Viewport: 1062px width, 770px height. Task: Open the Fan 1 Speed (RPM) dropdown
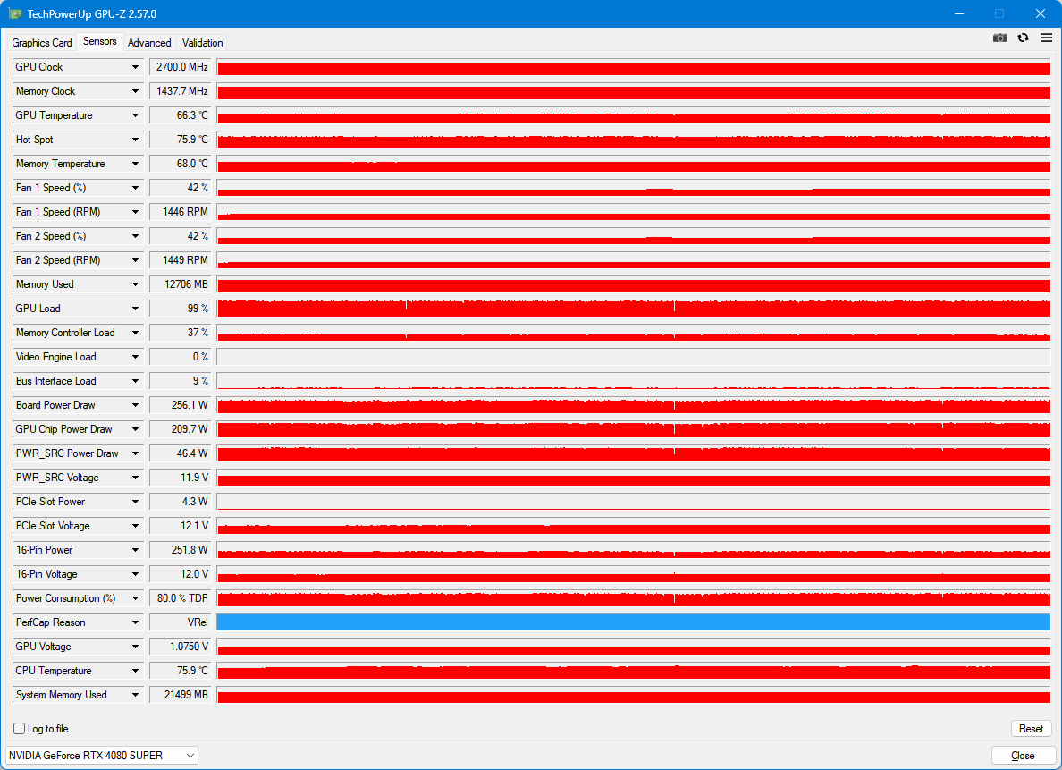(79, 212)
